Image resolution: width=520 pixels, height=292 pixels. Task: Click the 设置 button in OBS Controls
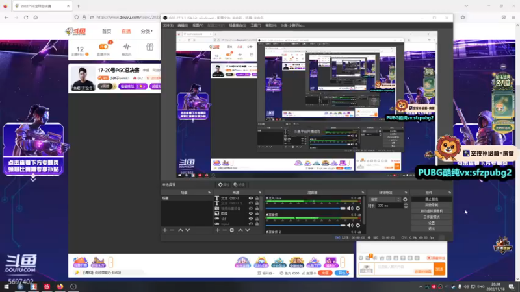pos(432,223)
